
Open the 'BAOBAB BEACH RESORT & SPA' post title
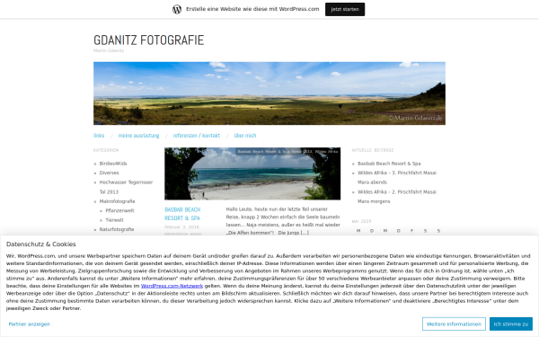(182, 214)
